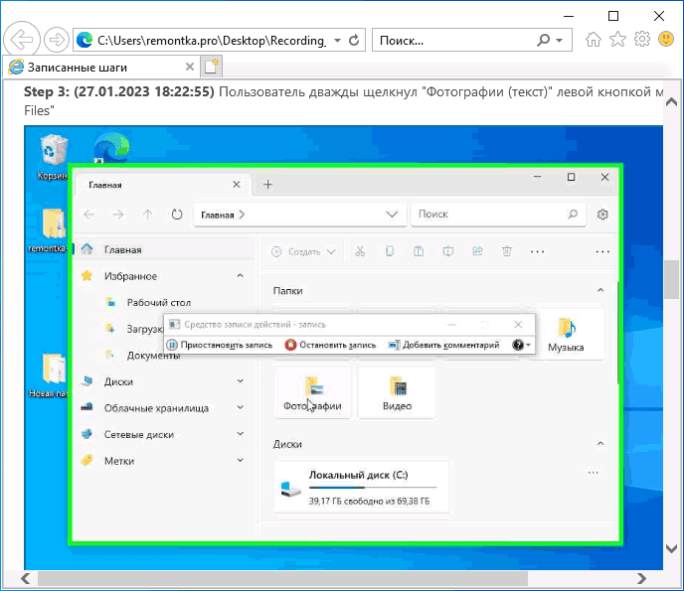Click Internet Explorer's Forward arrow button

coord(57,40)
